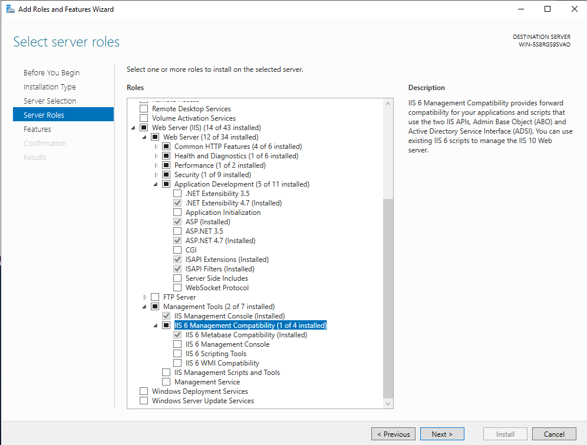Enable the IIS 6 Management Console checkbox

[178, 344]
